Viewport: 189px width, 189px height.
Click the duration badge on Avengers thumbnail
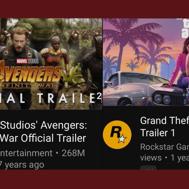click(99, 97)
